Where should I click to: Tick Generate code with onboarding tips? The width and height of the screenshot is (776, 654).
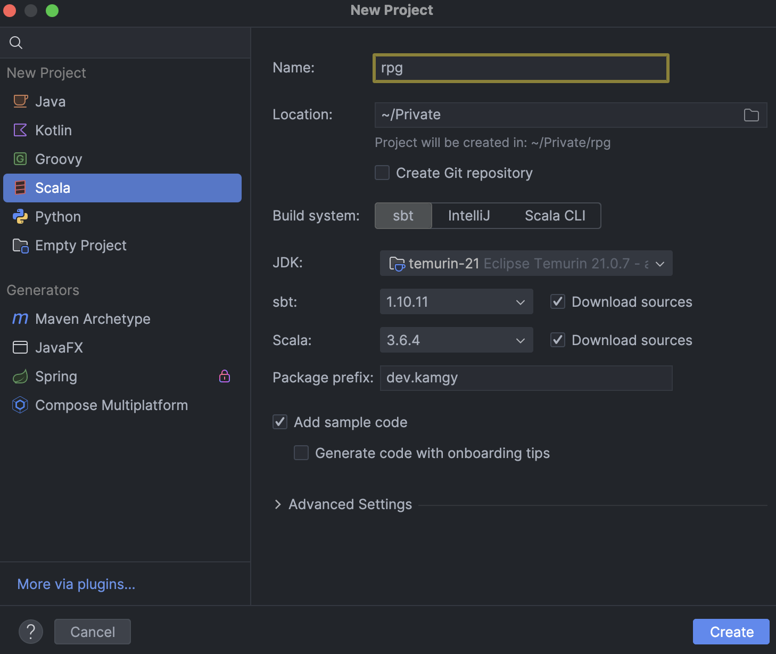click(x=301, y=453)
